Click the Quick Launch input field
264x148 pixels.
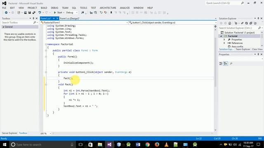point(223,3)
